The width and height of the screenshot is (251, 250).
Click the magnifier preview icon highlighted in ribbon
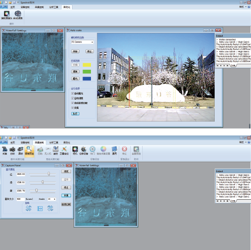pos(29,150)
